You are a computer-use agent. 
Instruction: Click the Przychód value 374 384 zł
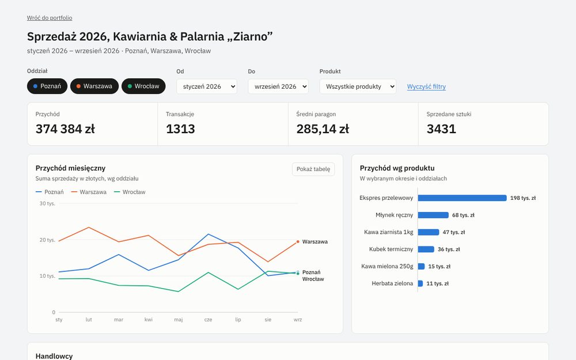pyautogui.click(x=66, y=129)
